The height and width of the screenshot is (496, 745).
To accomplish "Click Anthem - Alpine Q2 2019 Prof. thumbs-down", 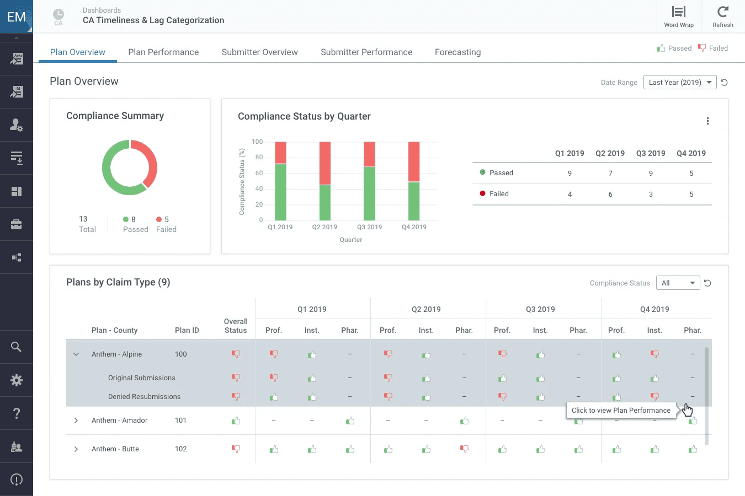I will (388, 354).
